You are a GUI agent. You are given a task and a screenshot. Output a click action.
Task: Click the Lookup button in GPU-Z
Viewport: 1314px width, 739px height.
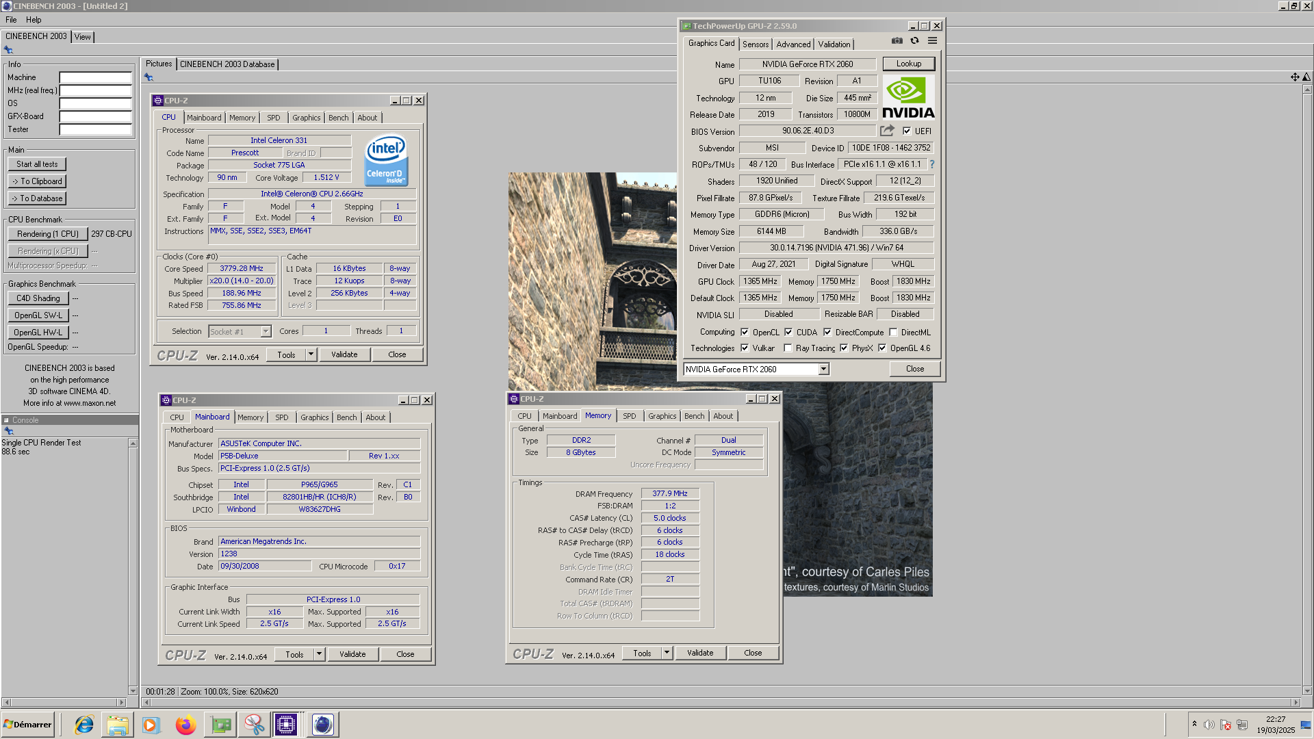[909, 64]
